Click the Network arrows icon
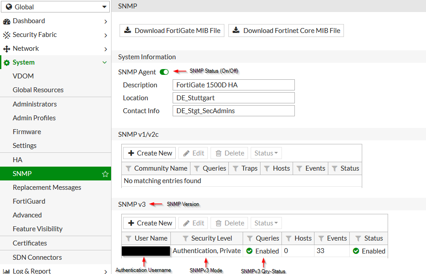The image size is (426, 274). (7, 49)
